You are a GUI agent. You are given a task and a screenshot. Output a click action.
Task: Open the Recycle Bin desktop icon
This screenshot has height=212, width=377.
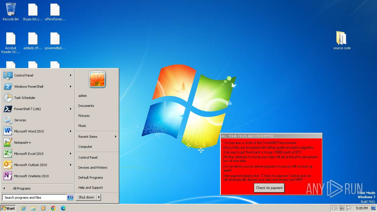point(11,12)
